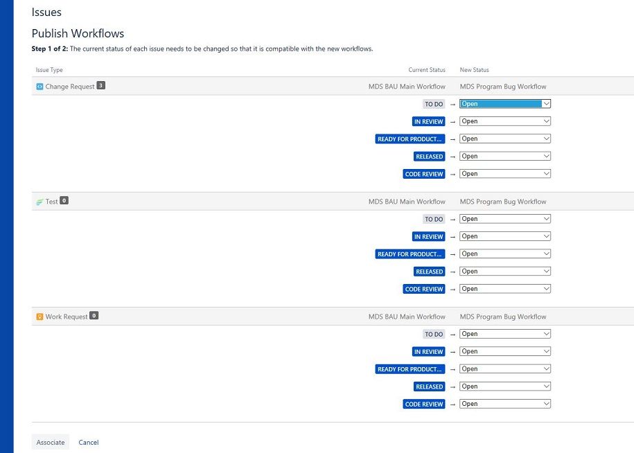The image size is (634, 453).
Task: Click READY FOR PRODUCT lozenge under Work Request
Action: point(410,369)
